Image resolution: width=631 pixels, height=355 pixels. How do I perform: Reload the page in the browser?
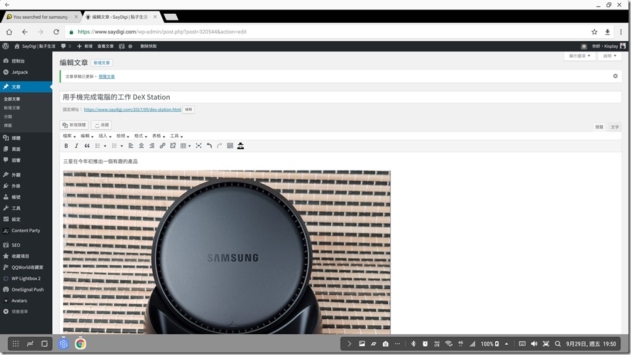[57, 32]
